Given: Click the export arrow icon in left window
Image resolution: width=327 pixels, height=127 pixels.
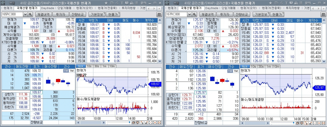Looking at the screenshot, I should tap(112, 3).
